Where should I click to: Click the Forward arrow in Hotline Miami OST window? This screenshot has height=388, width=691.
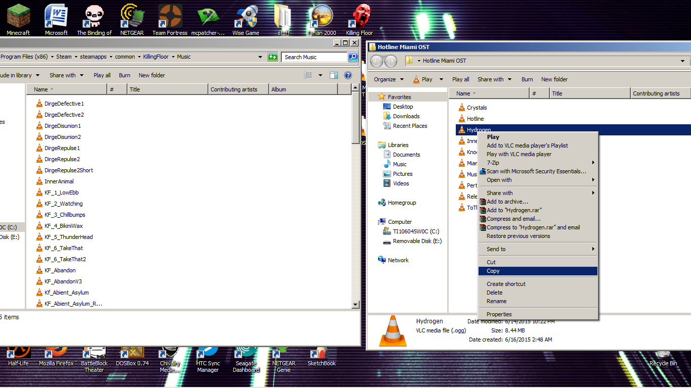pyautogui.click(x=391, y=61)
